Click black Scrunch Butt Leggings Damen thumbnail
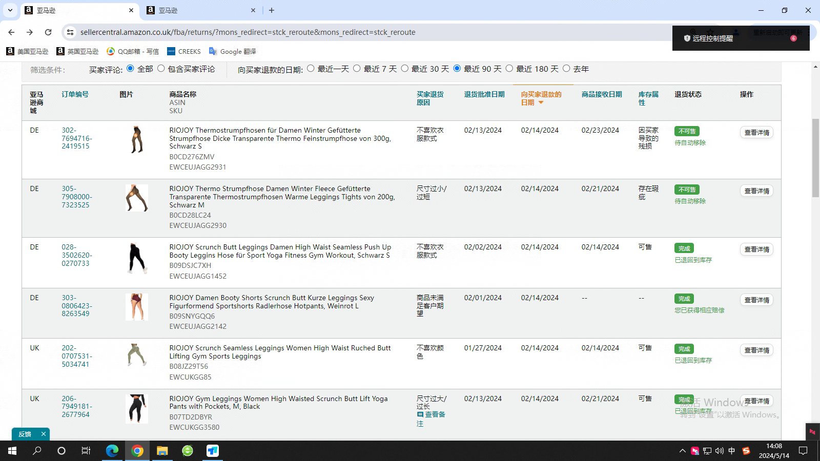The image size is (820, 461). pos(137,258)
